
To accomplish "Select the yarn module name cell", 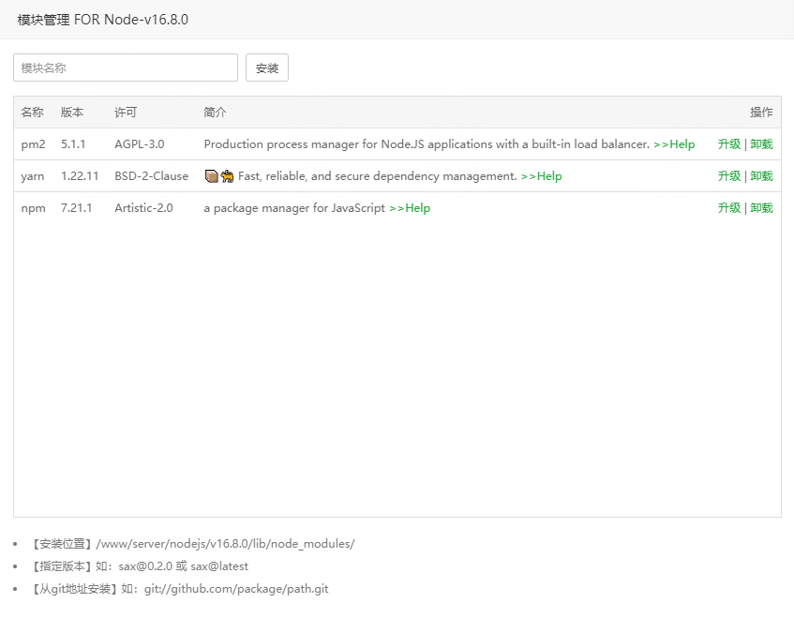I will point(33,176).
